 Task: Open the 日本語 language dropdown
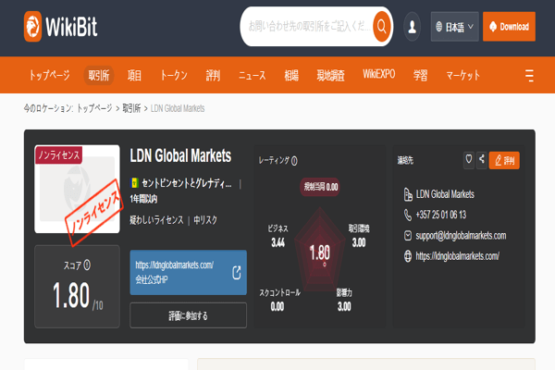point(454,27)
